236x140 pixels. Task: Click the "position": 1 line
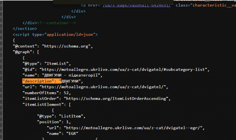point(54,122)
